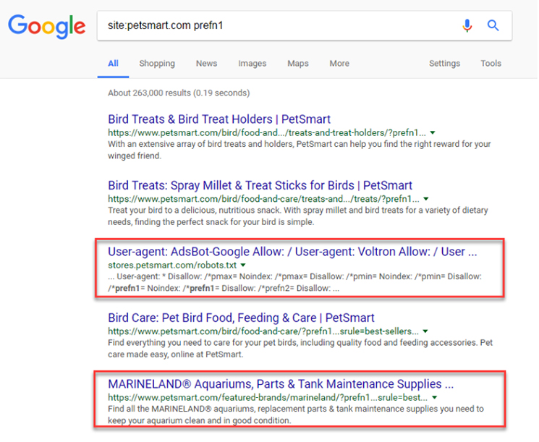539x442 pixels.
Task: Expand dropdown arrow beside treats/?prefn1 URL
Action: [x=426, y=199]
